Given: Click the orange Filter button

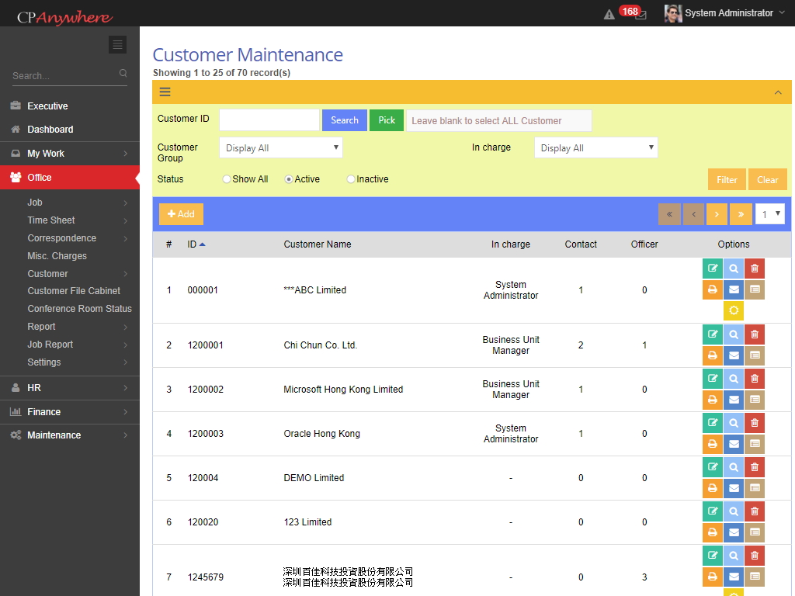Looking at the screenshot, I should (727, 179).
